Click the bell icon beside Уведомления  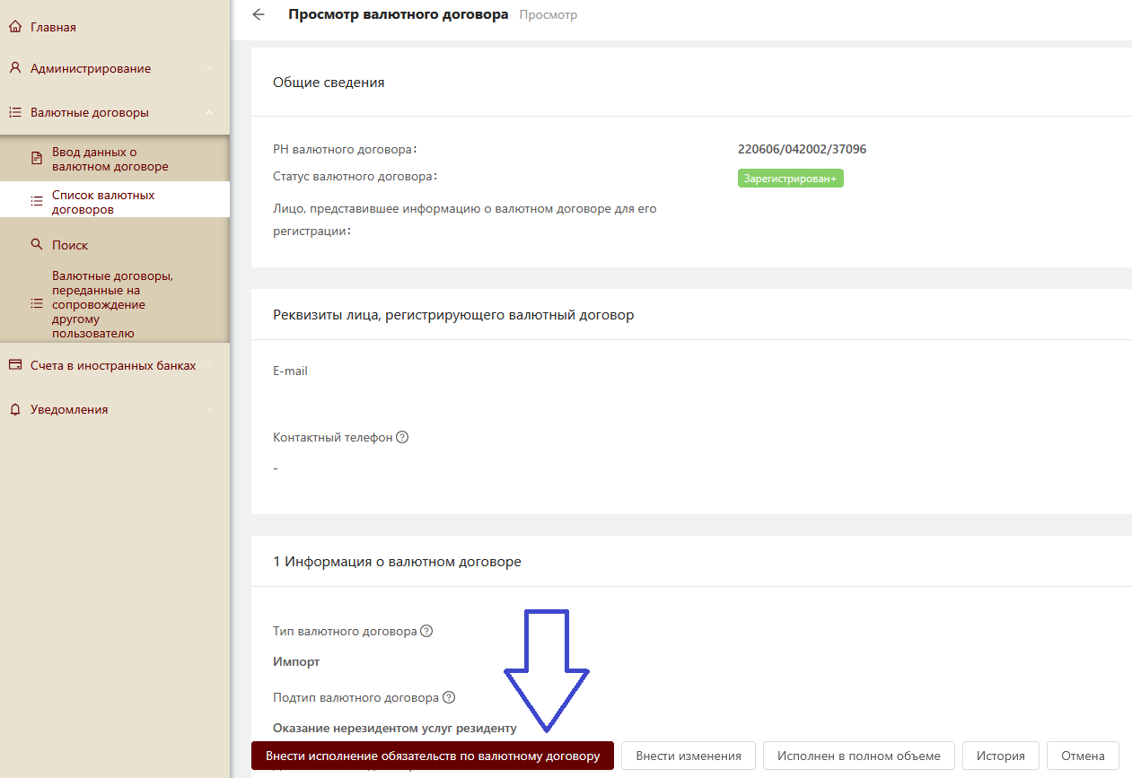point(15,409)
